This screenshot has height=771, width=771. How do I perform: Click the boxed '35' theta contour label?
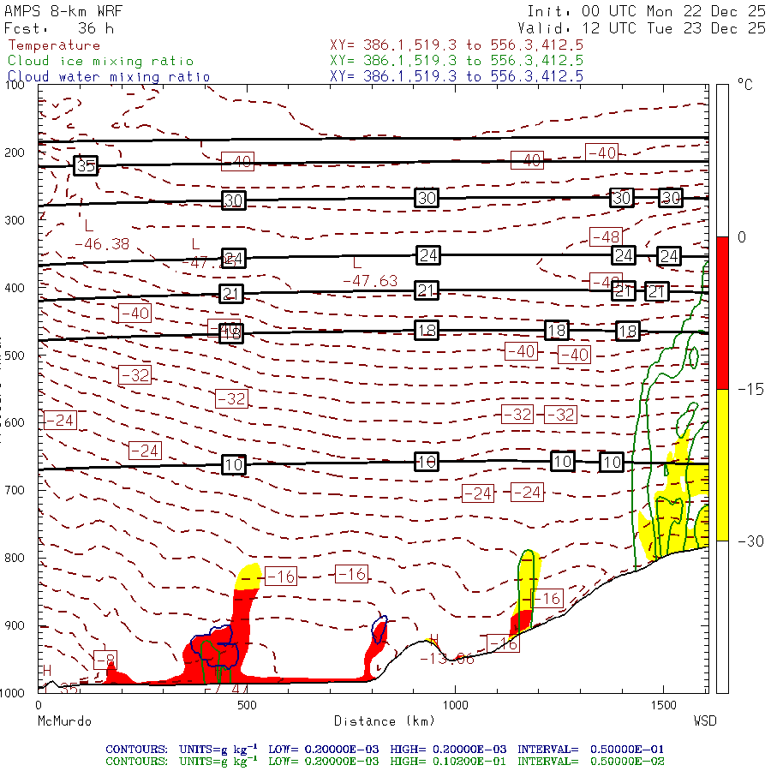tap(86, 165)
